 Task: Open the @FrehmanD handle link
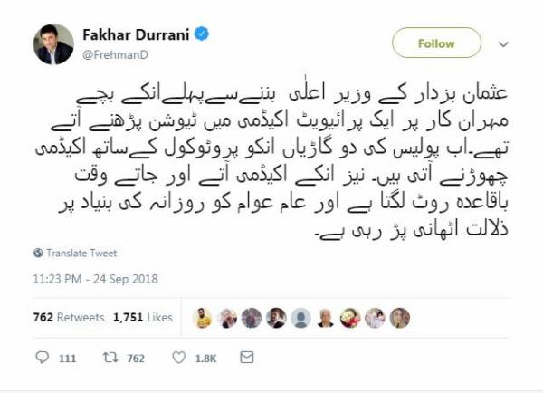[x=115, y=54]
